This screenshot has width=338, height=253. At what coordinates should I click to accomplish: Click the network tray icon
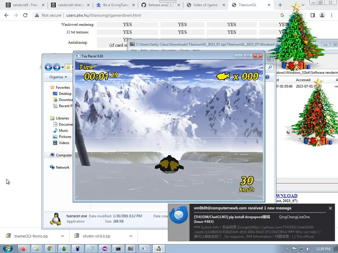[x=301, y=249]
